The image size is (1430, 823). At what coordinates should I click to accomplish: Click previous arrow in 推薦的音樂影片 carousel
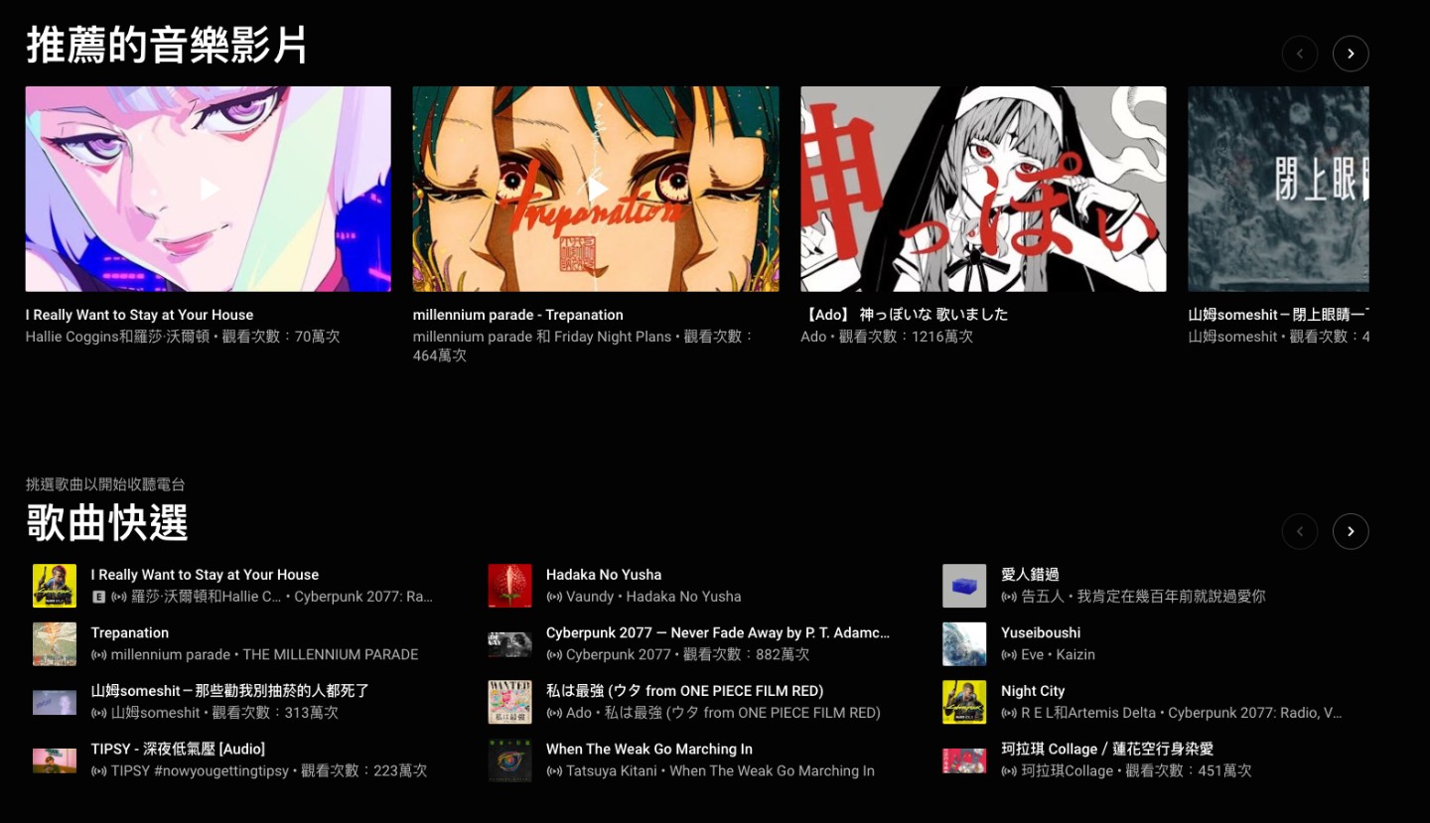[1300, 54]
